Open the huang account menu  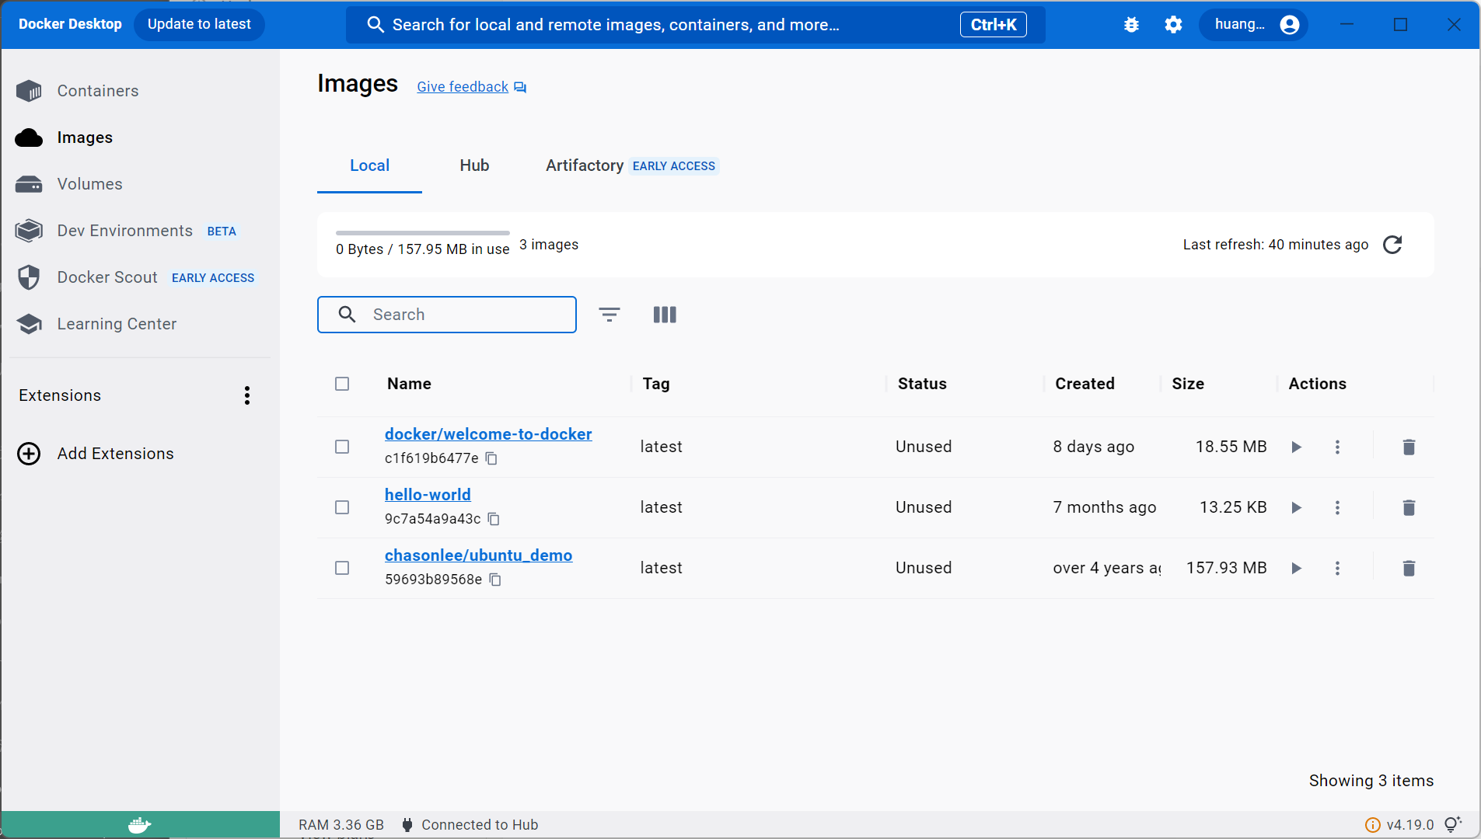click(1254, 25)
